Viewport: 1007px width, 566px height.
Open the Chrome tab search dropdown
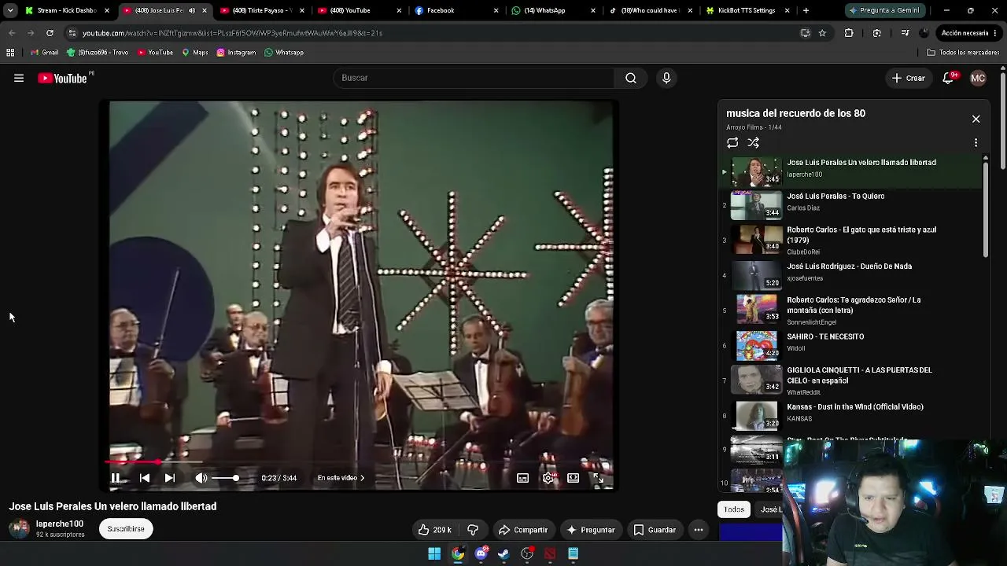coord(10,11)
